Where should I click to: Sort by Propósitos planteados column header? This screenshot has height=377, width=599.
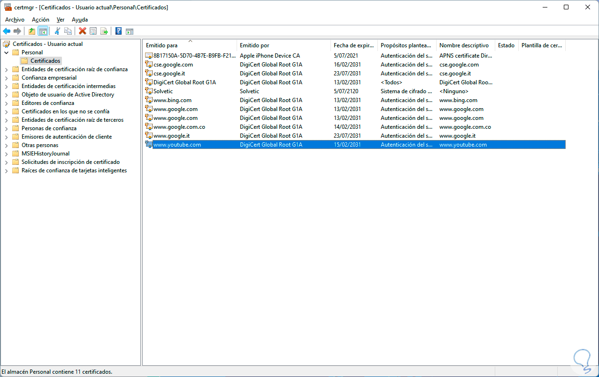407,45
